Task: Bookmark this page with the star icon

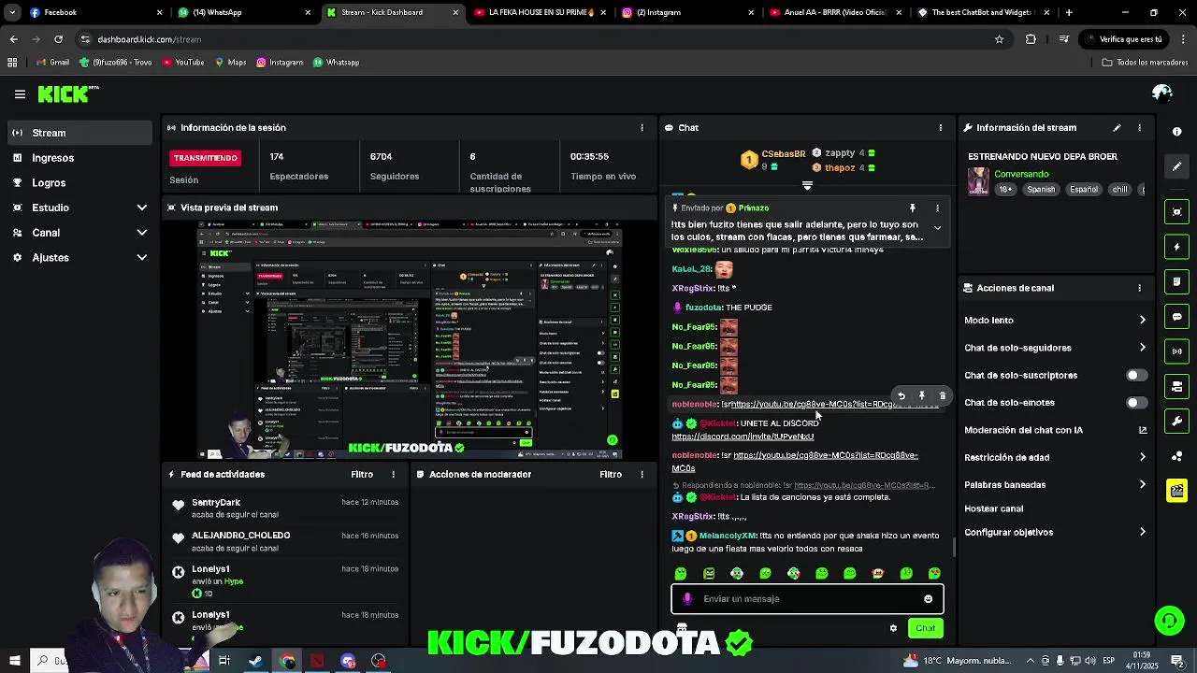Action: (999, 39)
